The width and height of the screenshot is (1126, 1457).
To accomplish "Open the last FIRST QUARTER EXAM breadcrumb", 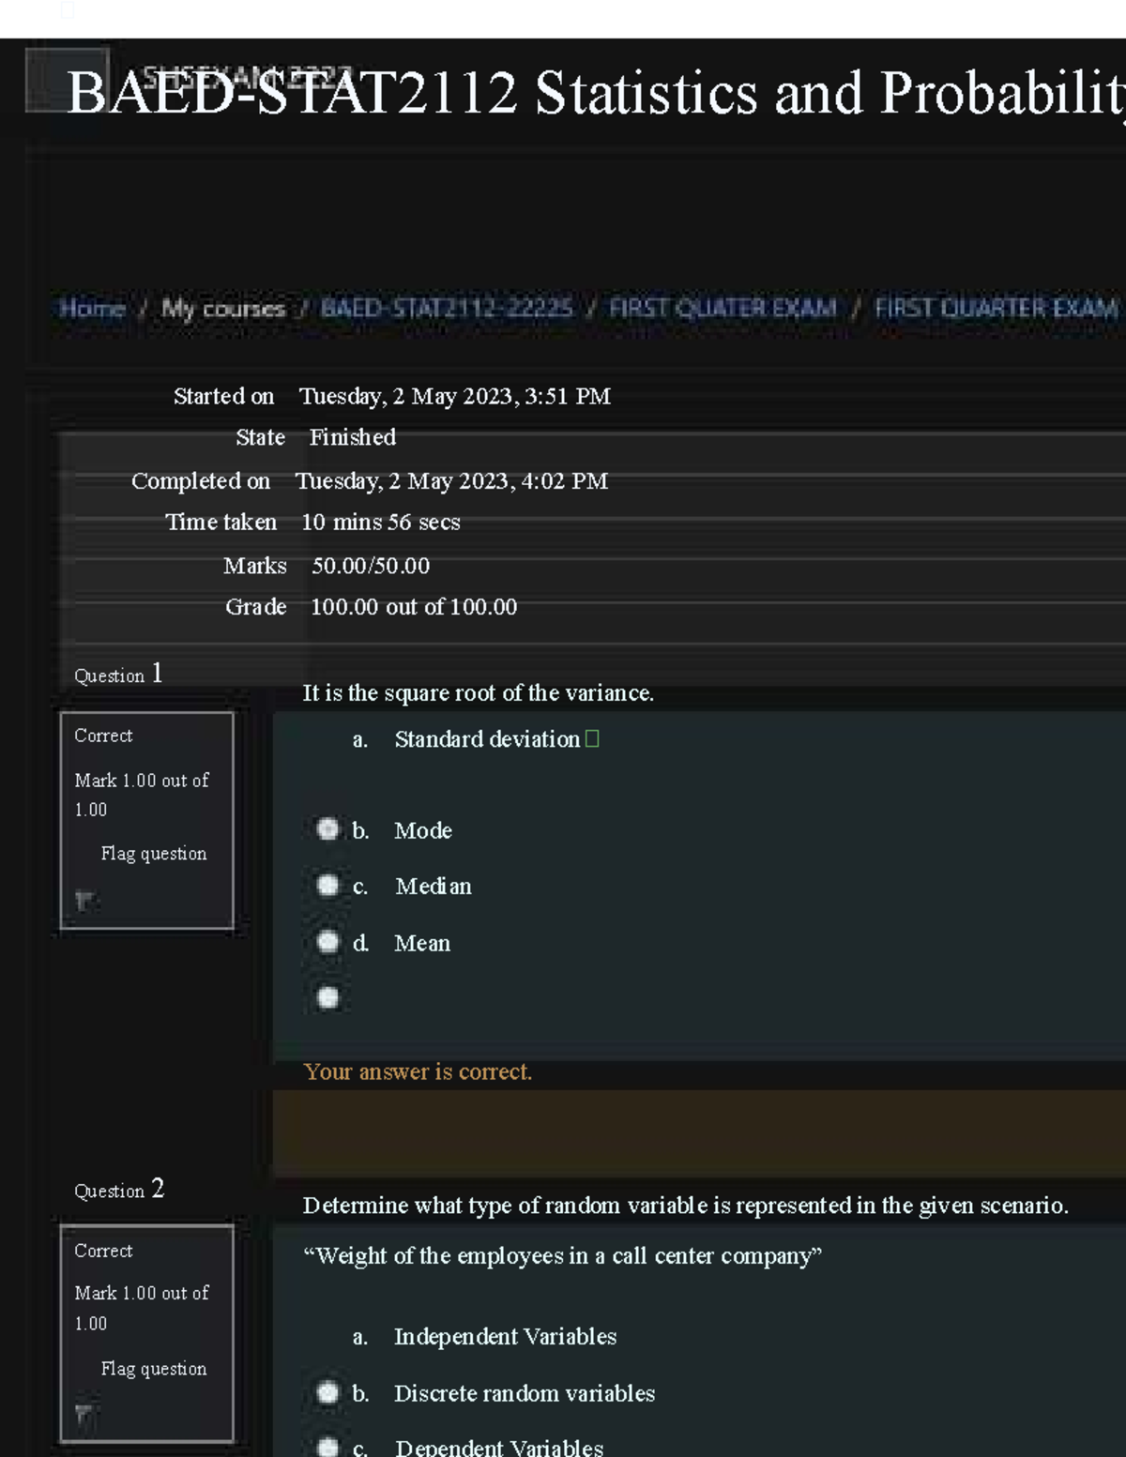I will coord(996,309).
